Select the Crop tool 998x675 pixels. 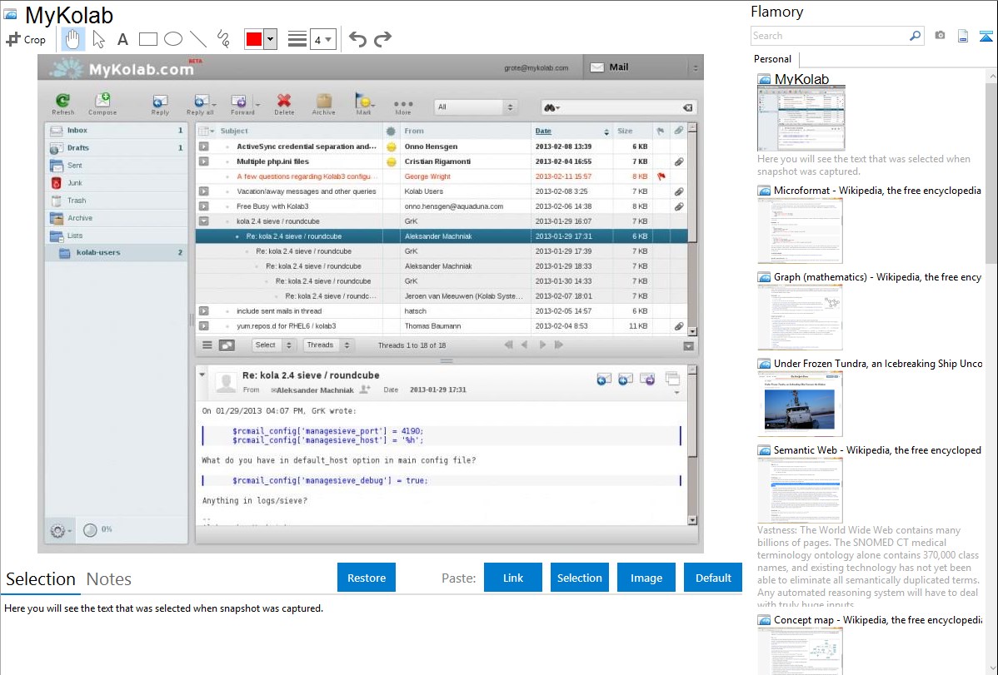tap(26, 39)
